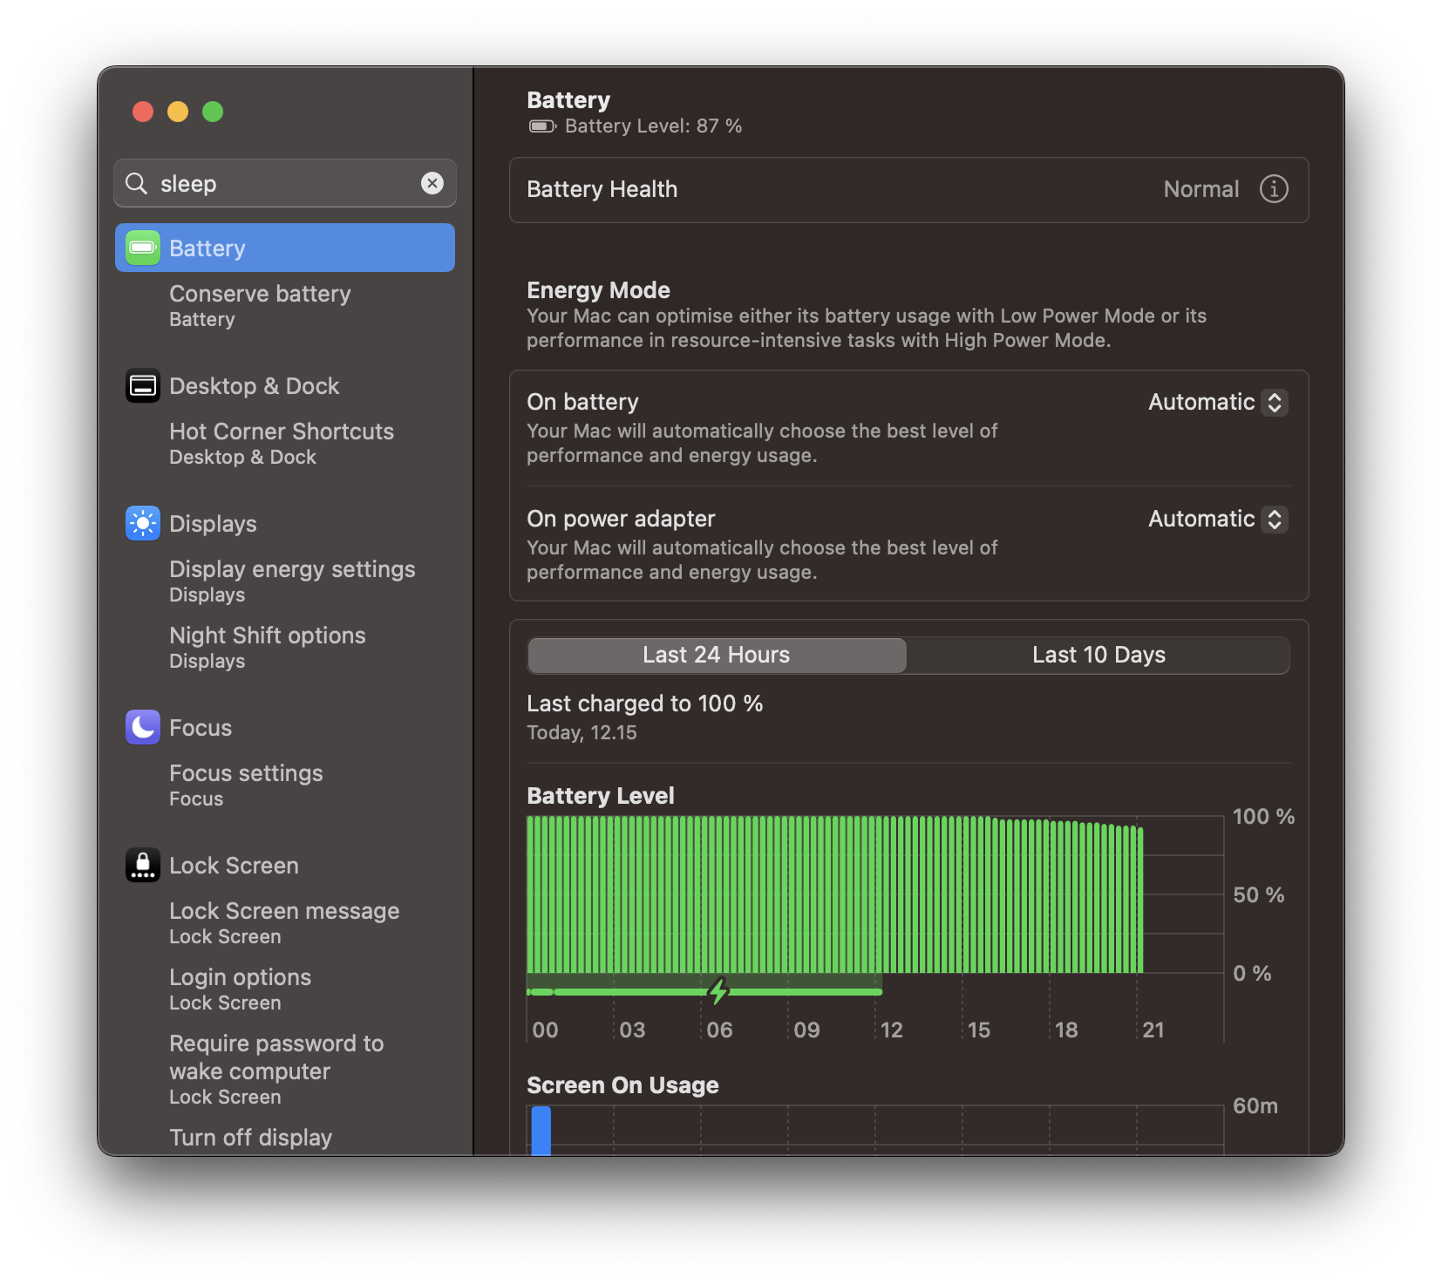Switch to Last 10 Days tab
Viewport: 1442px width, 1285px height.
coord(1099,656)
